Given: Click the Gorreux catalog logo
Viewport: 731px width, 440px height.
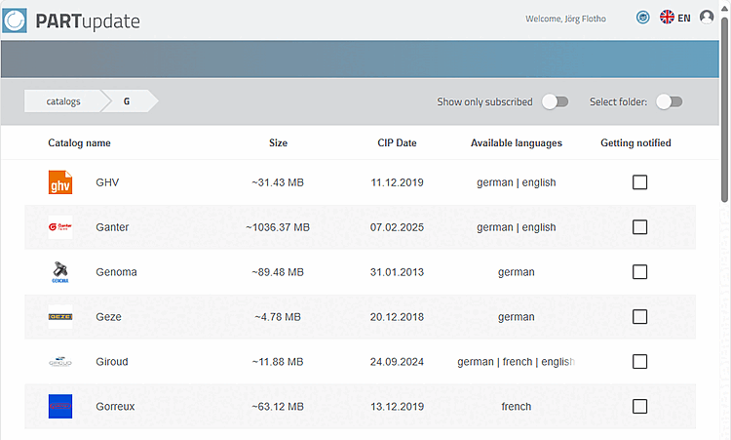Looking at the screenshot, I should pos(60,407).
